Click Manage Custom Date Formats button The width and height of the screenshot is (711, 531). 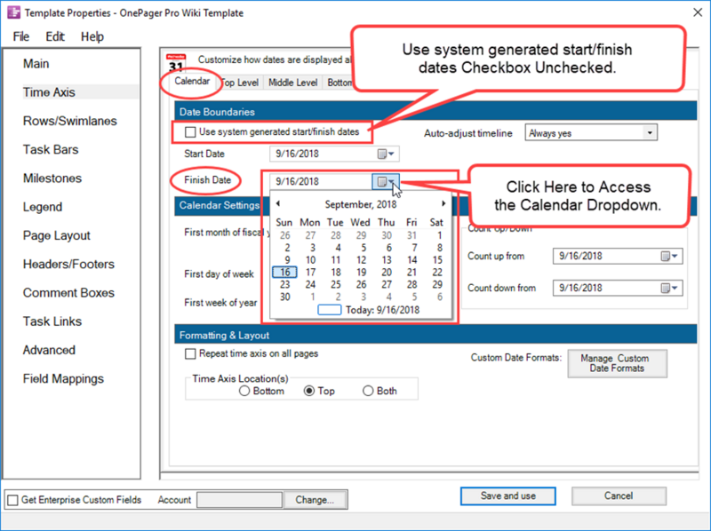pos(617,363)
